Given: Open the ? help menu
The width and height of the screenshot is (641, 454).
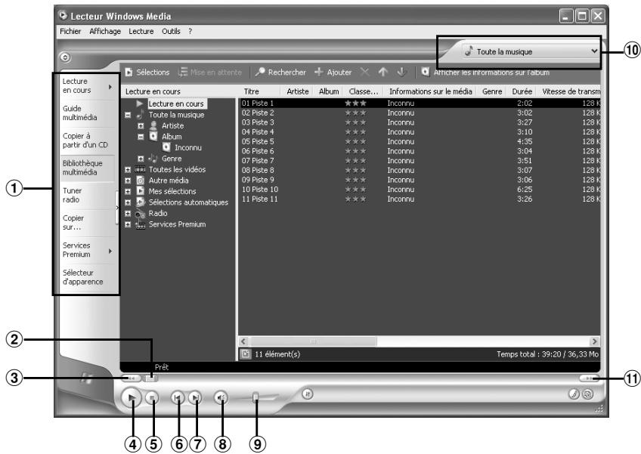Looking at the screenshot, I should (x=190, y=31).
